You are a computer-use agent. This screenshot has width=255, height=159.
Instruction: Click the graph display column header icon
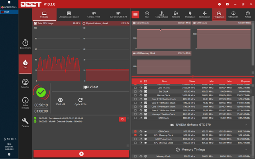tap(145, 81)
